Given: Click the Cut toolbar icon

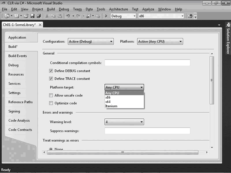Looking at the screenshot, I should [x=47, y=16].
